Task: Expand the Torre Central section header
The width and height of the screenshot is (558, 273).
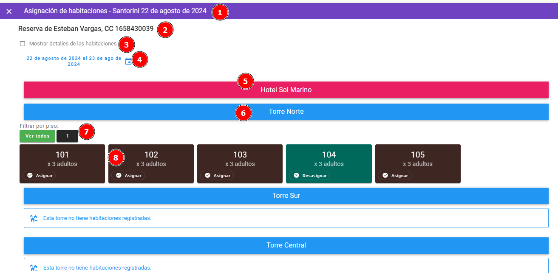Action: (286, 245)
